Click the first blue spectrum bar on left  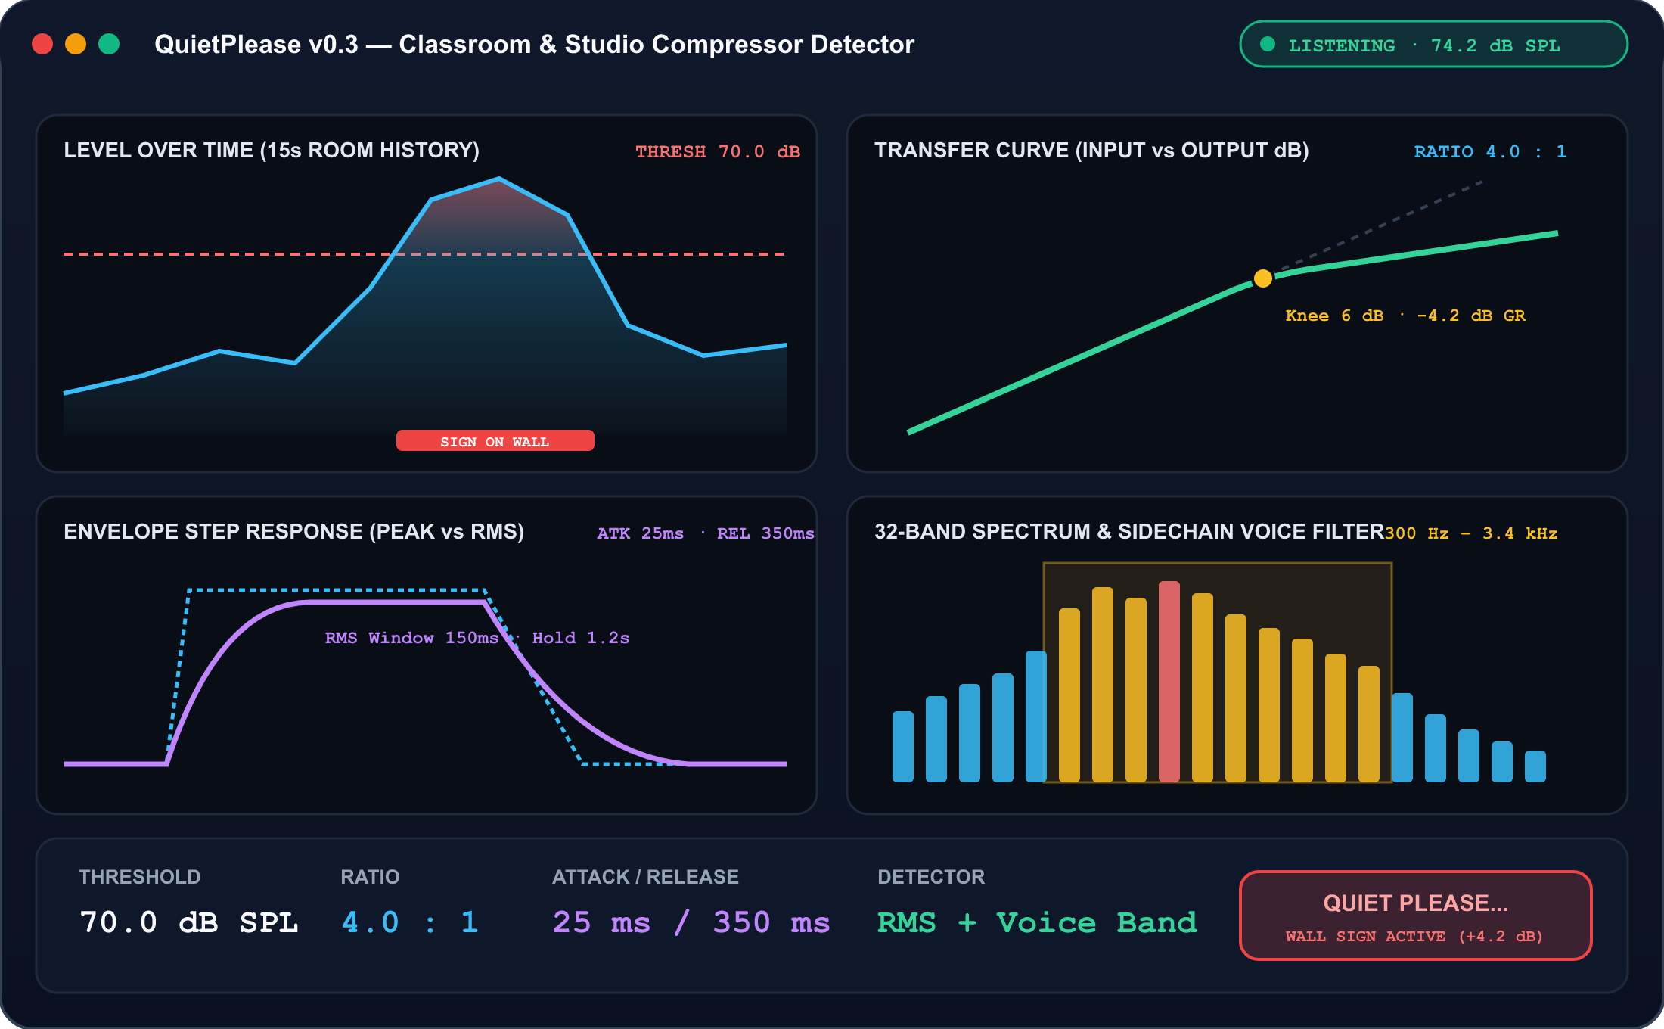click(x=903, y=747)
